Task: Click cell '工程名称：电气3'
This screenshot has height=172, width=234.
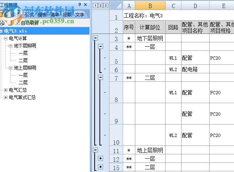Action: (x=143, y=15)
